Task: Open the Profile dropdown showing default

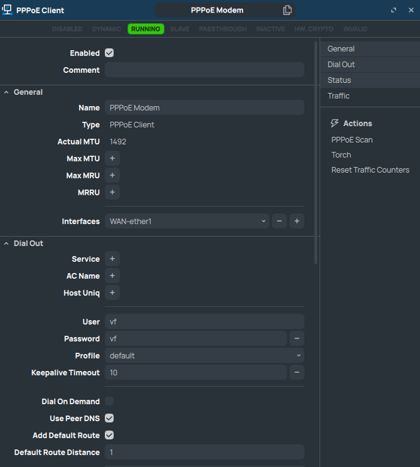Action: point(204,356)
